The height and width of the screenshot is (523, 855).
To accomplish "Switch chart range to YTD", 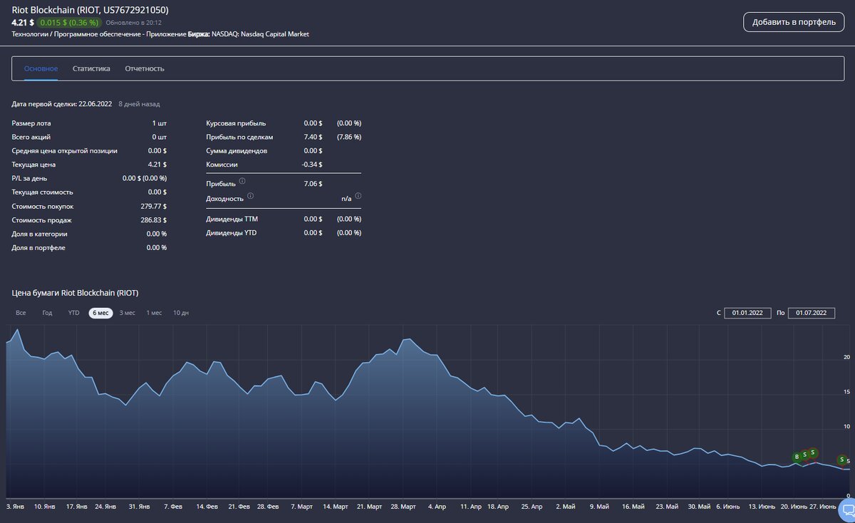I will tap(73, 313).
